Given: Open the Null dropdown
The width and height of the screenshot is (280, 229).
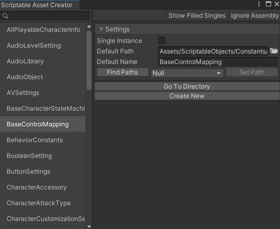Looking at the screenshot, I should pyautogui.click(x=187, y=73).
